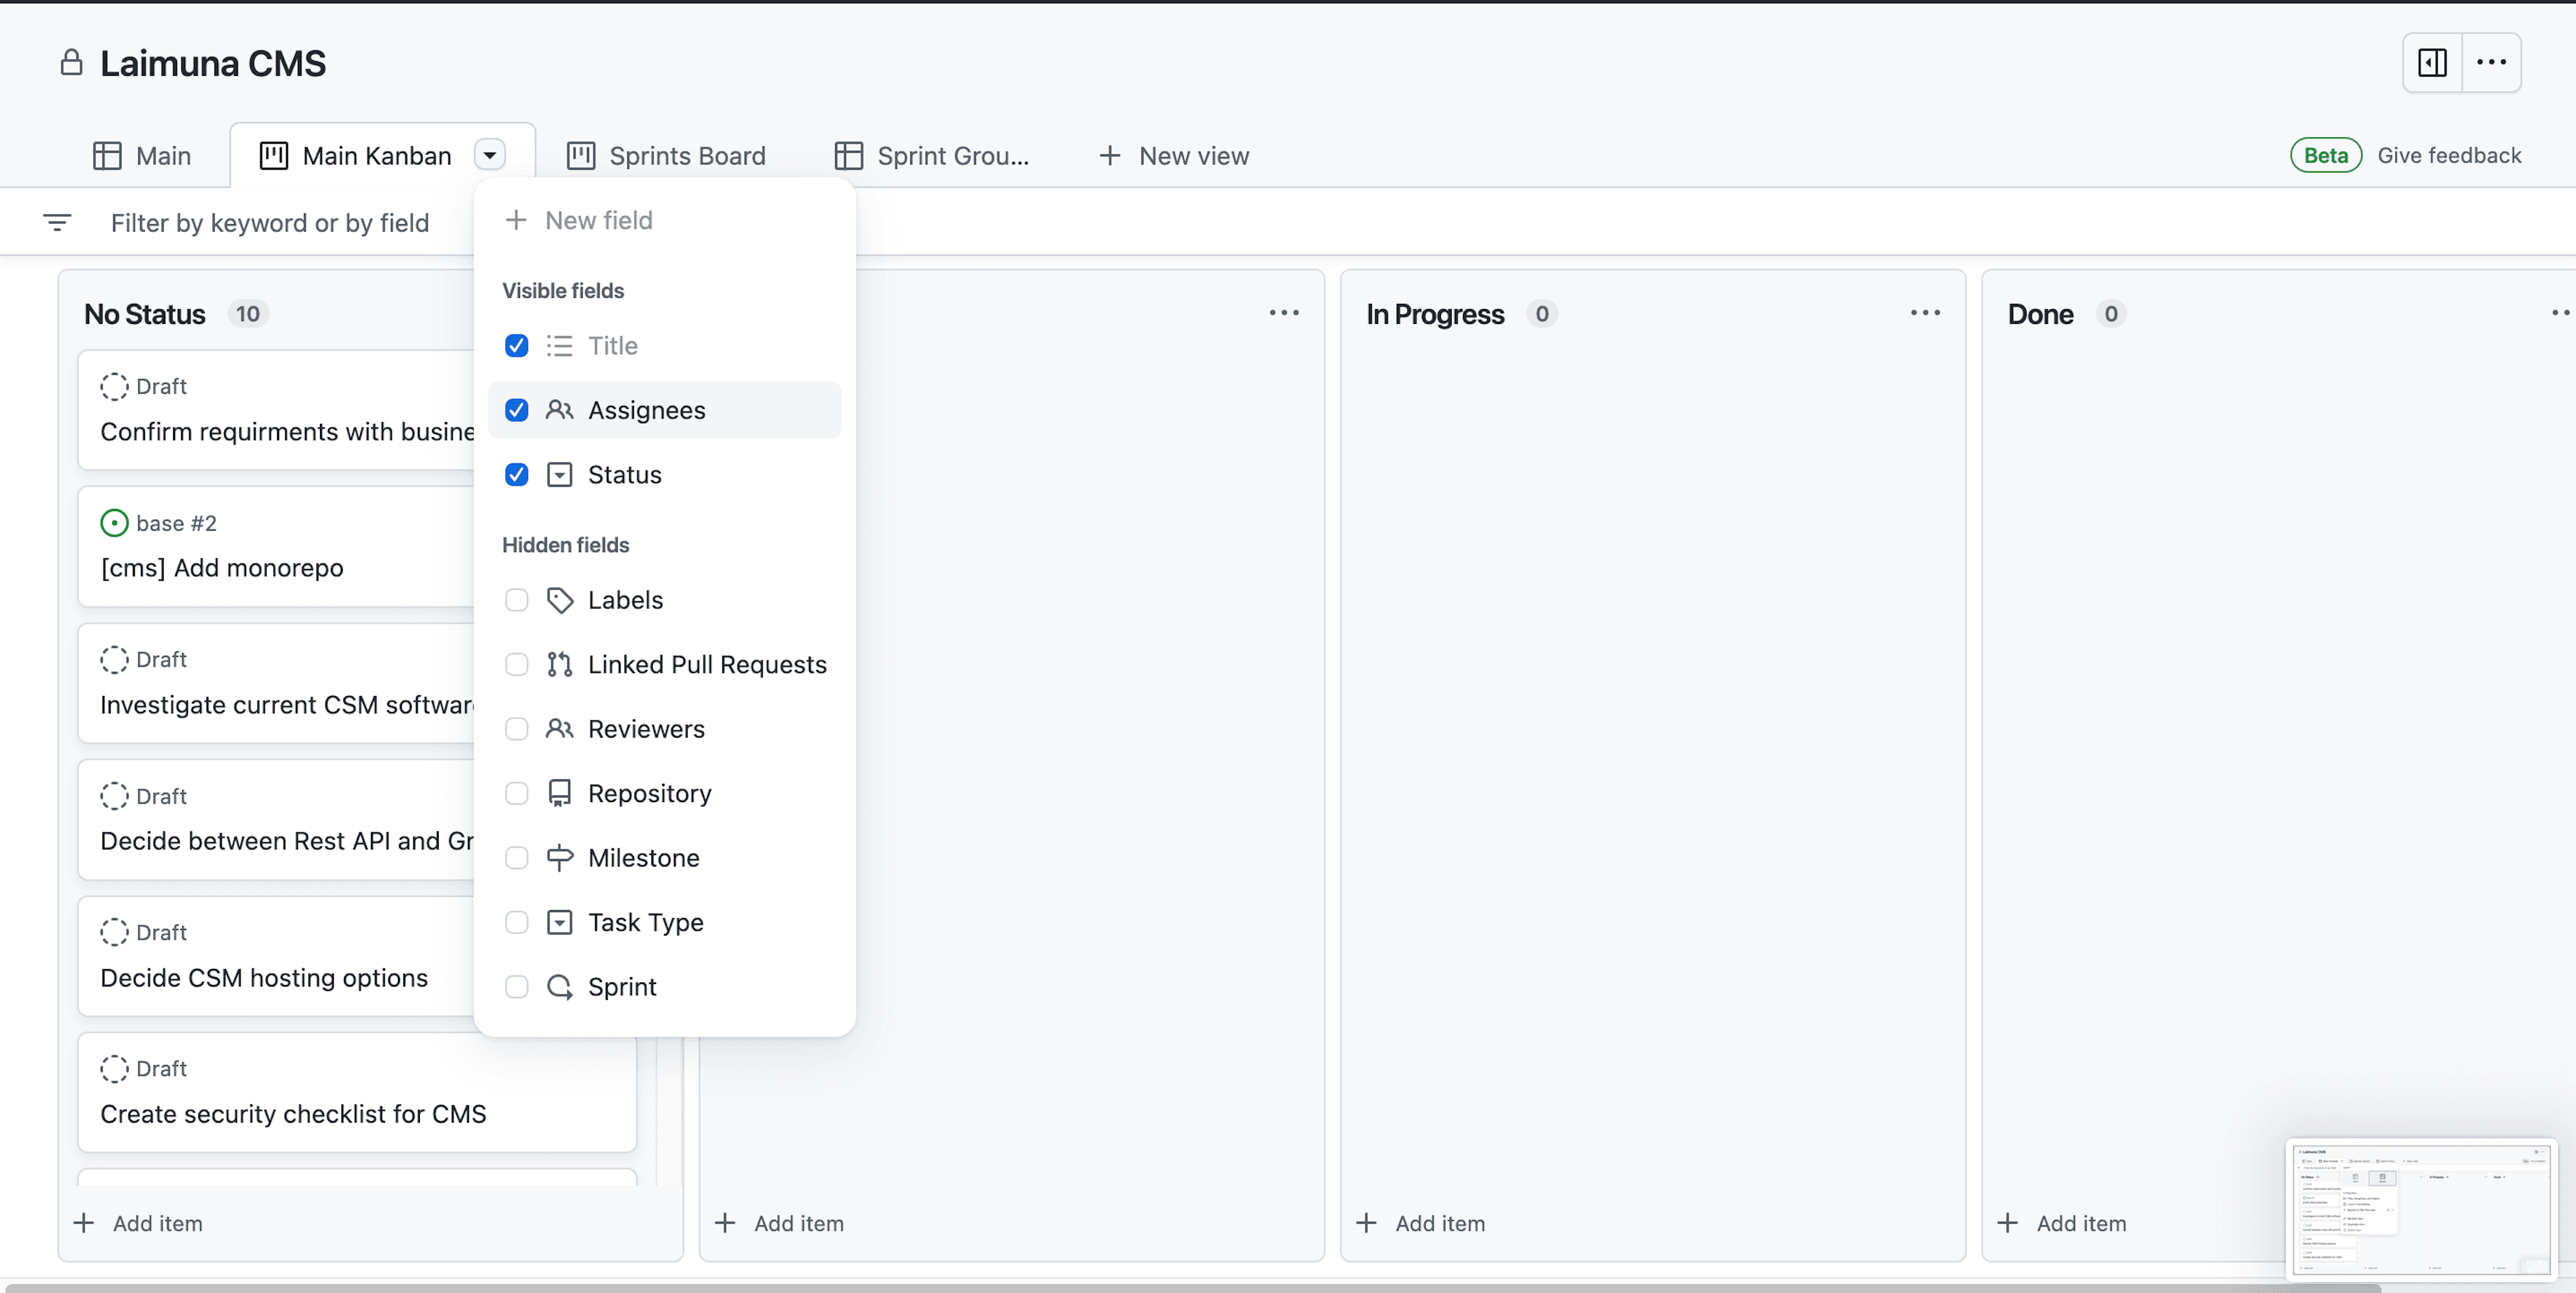
Task: Uncheck the Status field checkbox
Action: coord(517,475)
